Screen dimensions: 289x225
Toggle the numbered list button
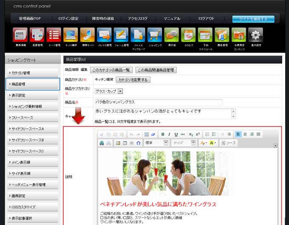[208, 134]
